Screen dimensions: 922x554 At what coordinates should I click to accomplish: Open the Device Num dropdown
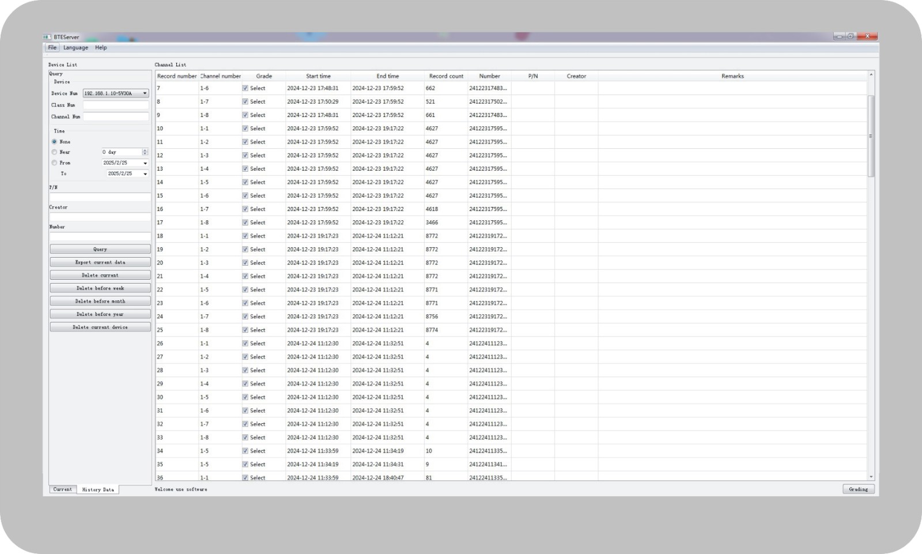coord(145,93)
